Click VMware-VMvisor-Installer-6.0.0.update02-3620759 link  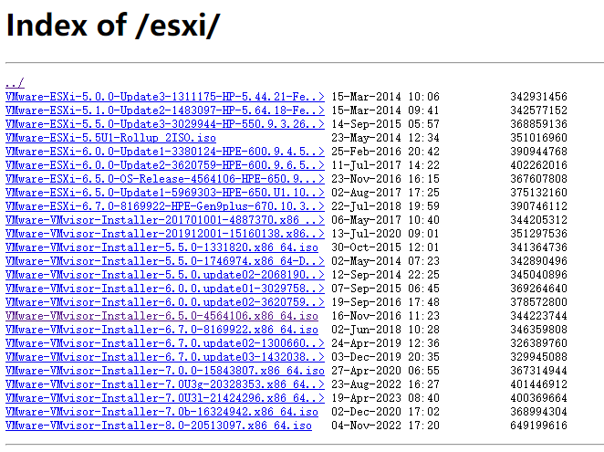165,302
